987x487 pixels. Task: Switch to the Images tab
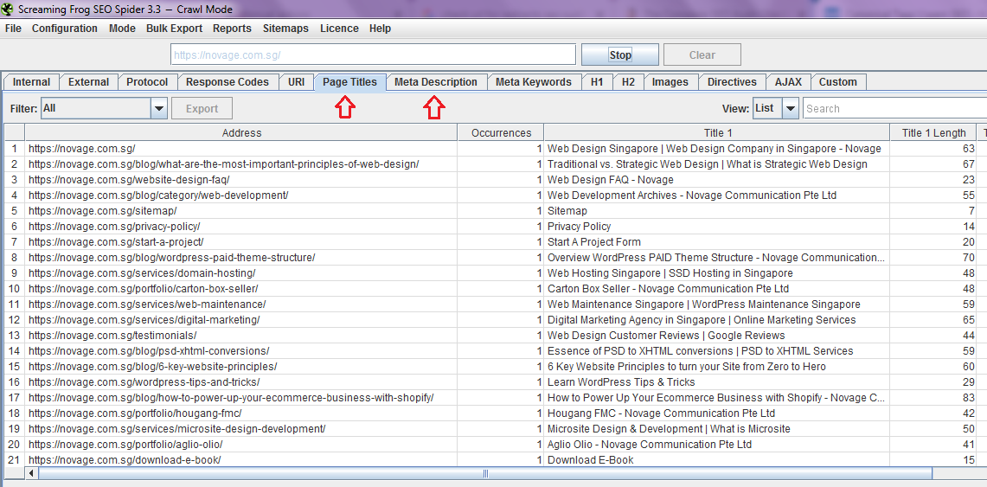pos(670,82)
